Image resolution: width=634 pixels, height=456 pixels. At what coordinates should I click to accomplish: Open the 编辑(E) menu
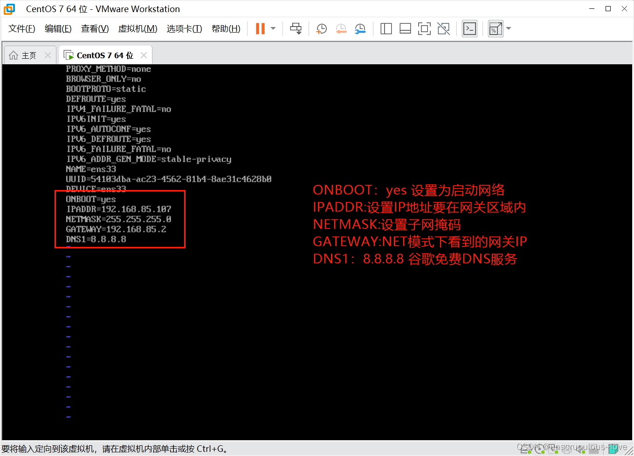(58, 29)
